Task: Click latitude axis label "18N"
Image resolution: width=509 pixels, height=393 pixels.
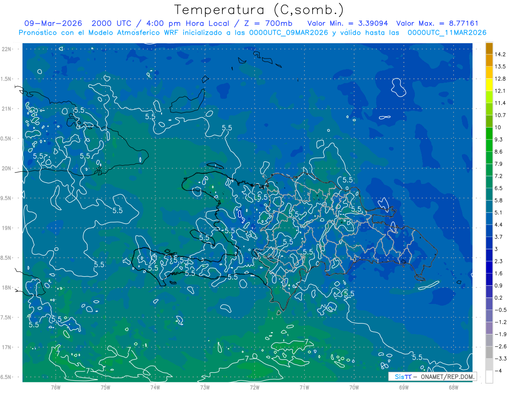Action: (6, 288)
